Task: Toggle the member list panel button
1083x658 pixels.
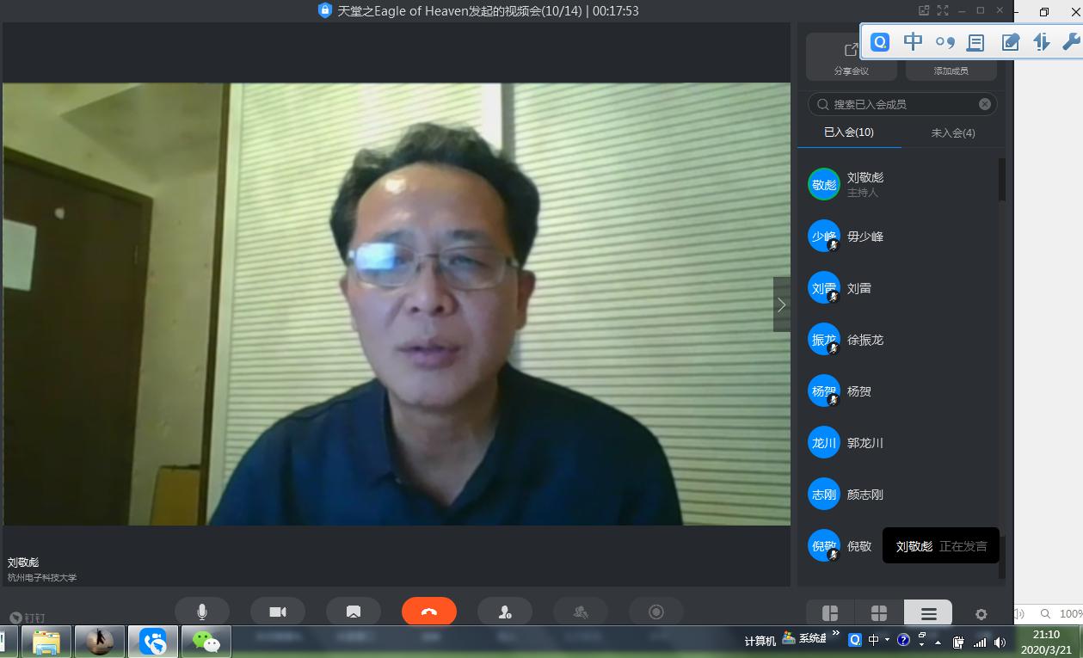Action: pyautogui.click(x=928, y=613)
